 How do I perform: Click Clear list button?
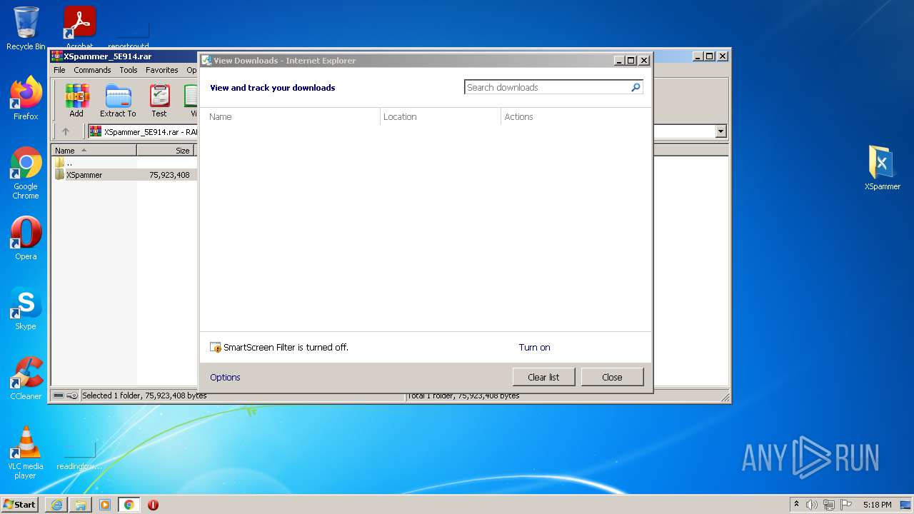coord(543,377)
